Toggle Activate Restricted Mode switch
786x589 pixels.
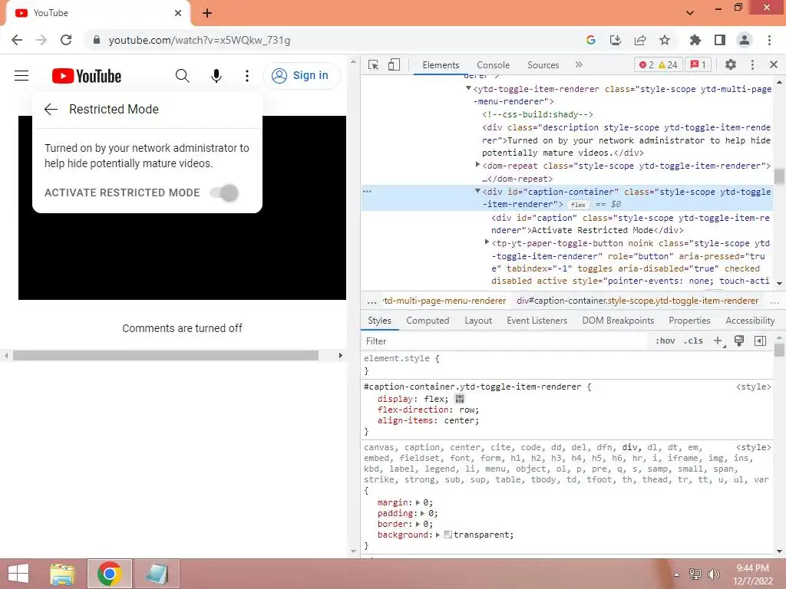[x=225, y=192]
